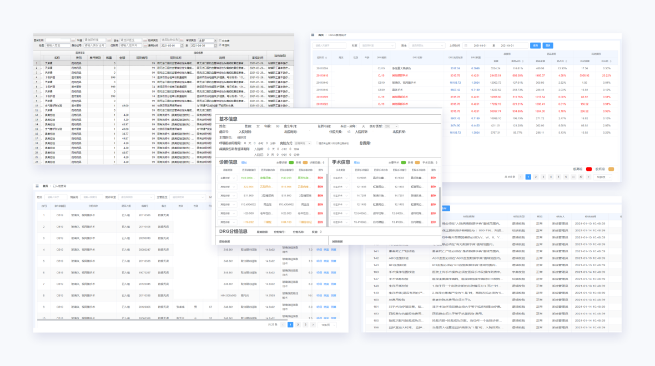Click the sort icon on 住院号 column header
655x366 pixels.
(x=327, y=57)
